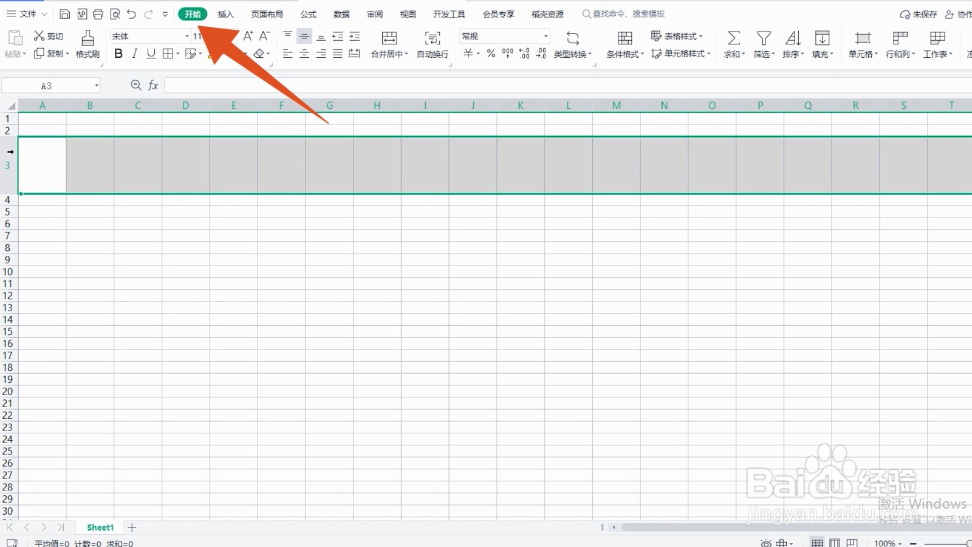Open the font name dropdown (宋体)
This screenshot has height=547, width=972.
[187, 36]
